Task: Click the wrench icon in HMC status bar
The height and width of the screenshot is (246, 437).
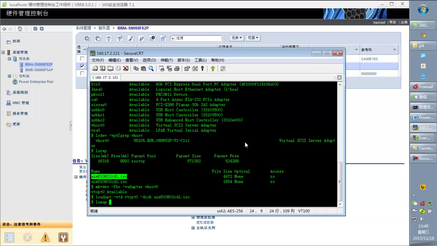Action: 63,237
